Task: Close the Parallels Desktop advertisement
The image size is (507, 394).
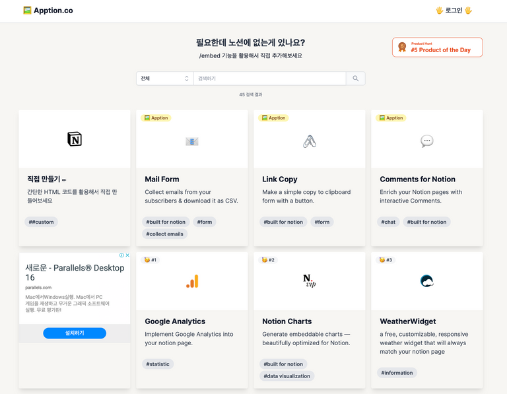Action: point(127,255)
